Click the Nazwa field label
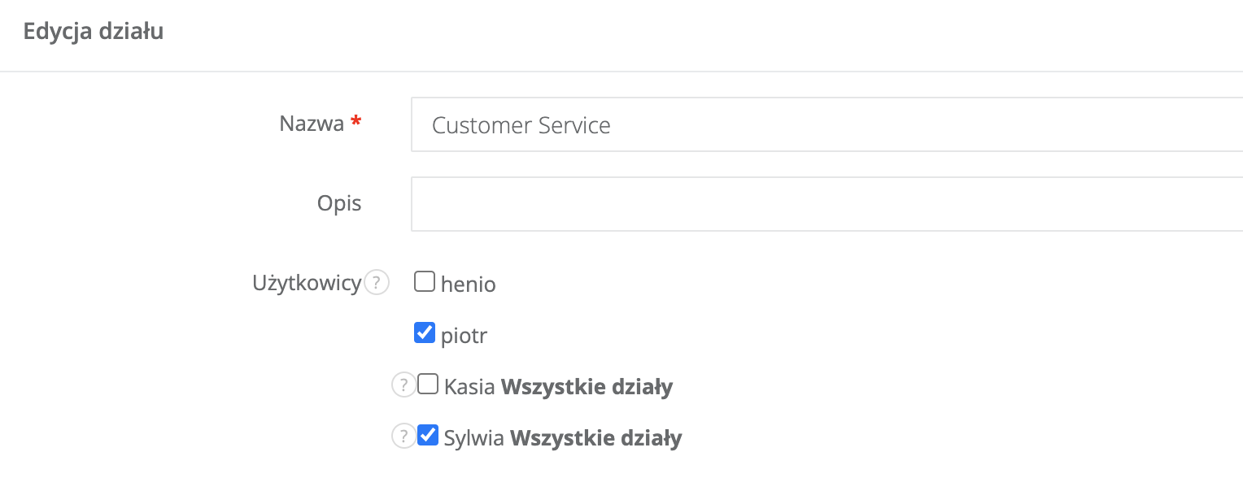 pyautogui.click(x=312, y=124)
